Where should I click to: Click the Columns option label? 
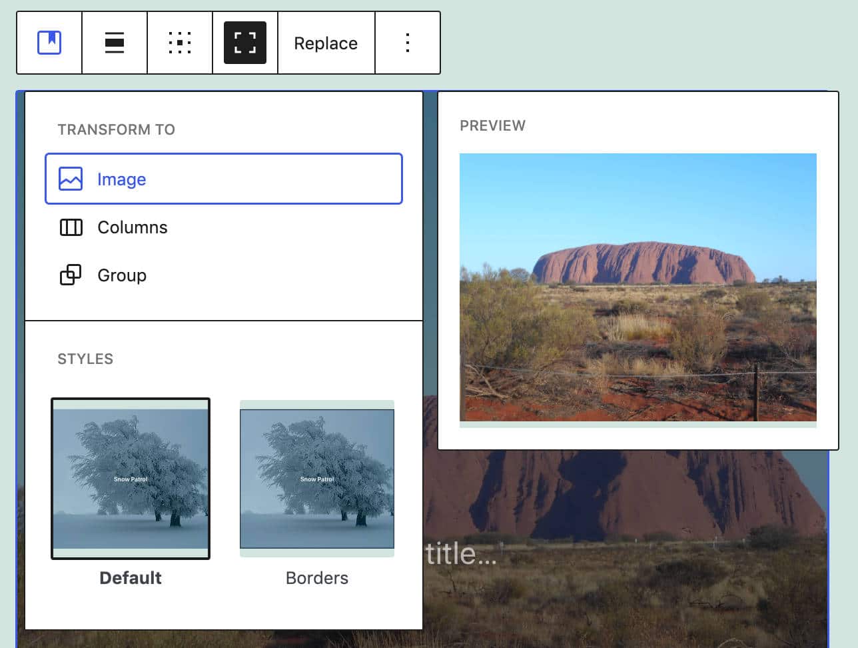click(133, 227)
